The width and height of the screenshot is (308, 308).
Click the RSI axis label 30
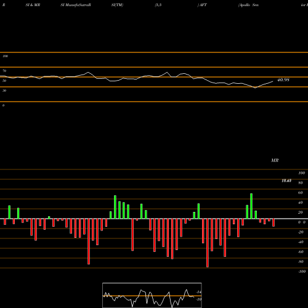pos(4,91)
